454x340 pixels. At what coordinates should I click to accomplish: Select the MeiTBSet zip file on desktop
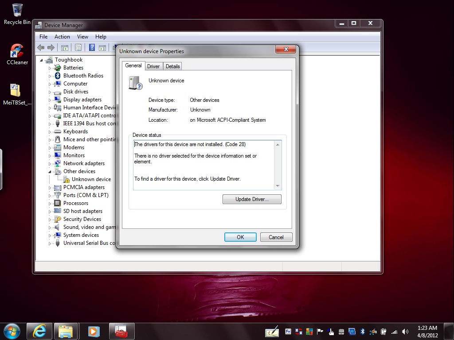click(17, 94)
